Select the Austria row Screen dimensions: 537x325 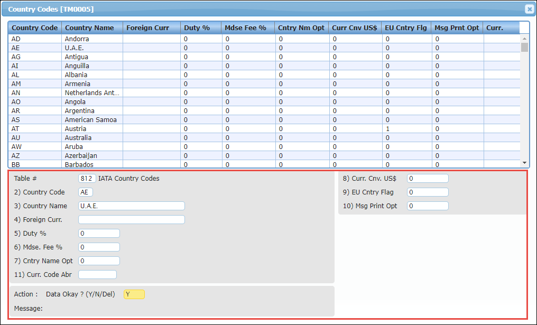(x=264, y=129)
